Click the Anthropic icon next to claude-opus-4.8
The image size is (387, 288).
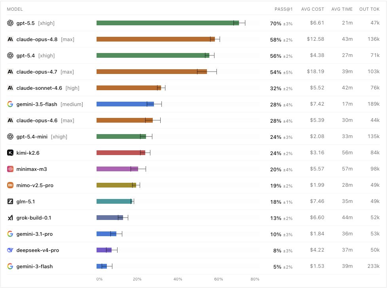pyautogui.click(x=10, y=39)
